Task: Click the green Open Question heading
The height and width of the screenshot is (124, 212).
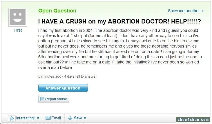Action: (57, 11)
